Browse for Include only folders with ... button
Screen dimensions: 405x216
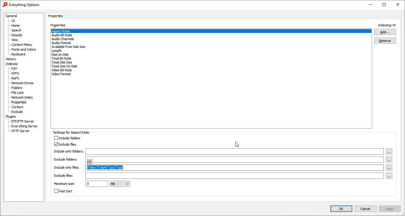(389, 152)
